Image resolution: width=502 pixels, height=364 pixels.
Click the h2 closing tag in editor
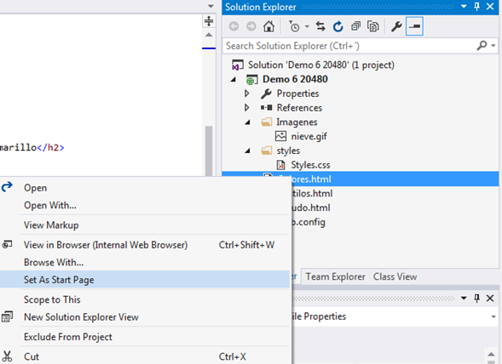[x=50, y=148]
